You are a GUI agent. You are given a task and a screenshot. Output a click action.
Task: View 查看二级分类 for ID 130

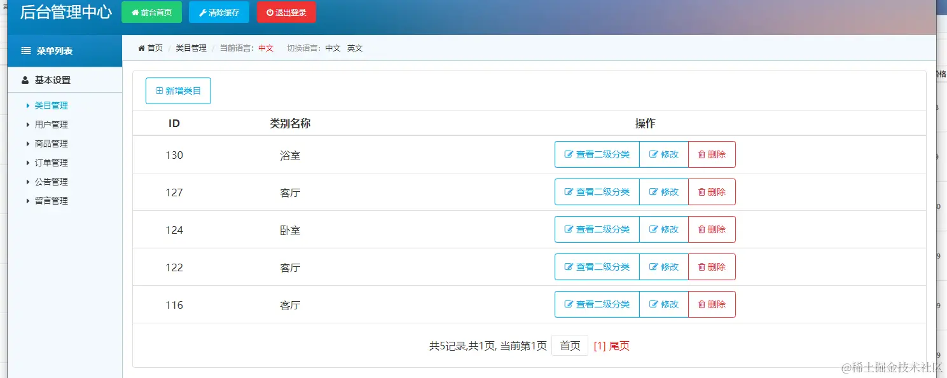pos(597,154)
